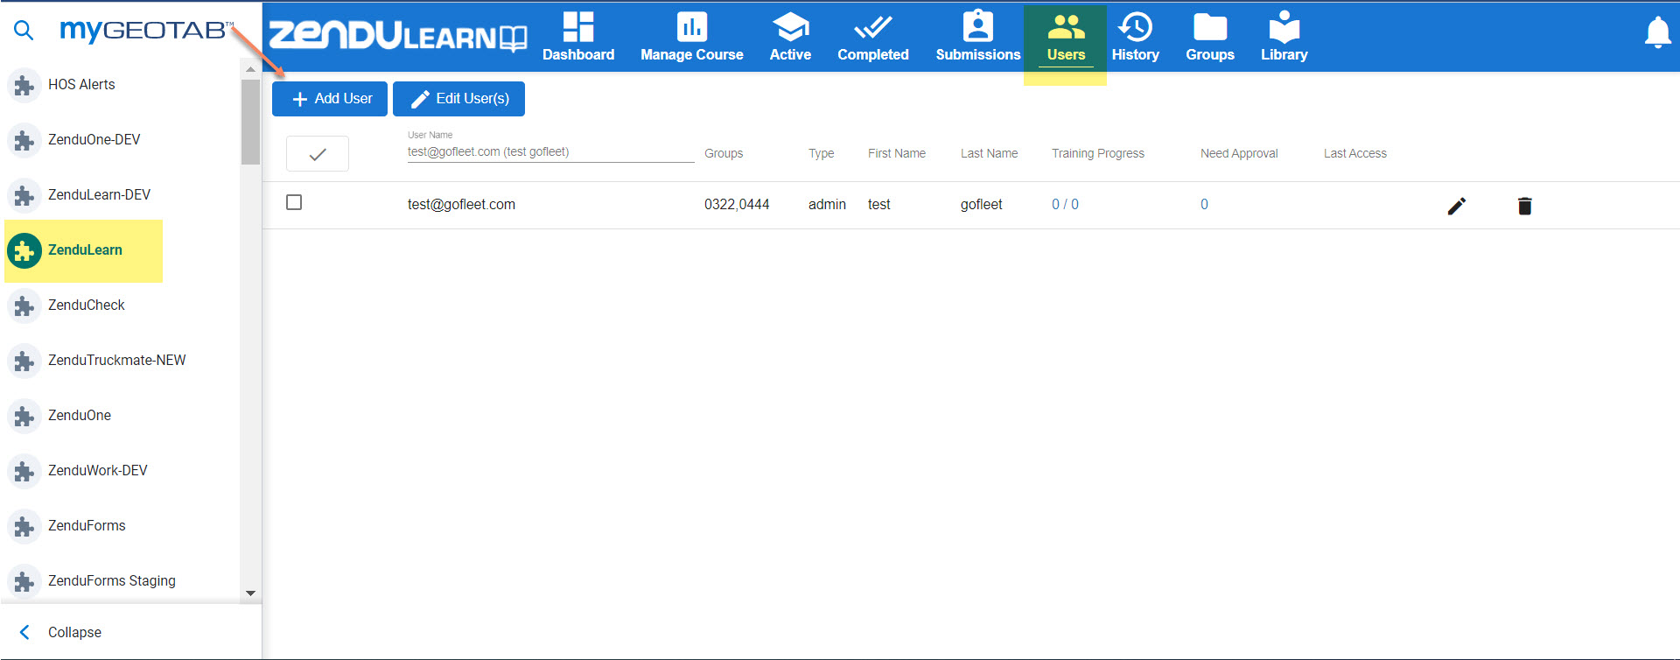Switch to the Completed tab
This screenshot has height=660, width=1680.
[x=873, y=37]
